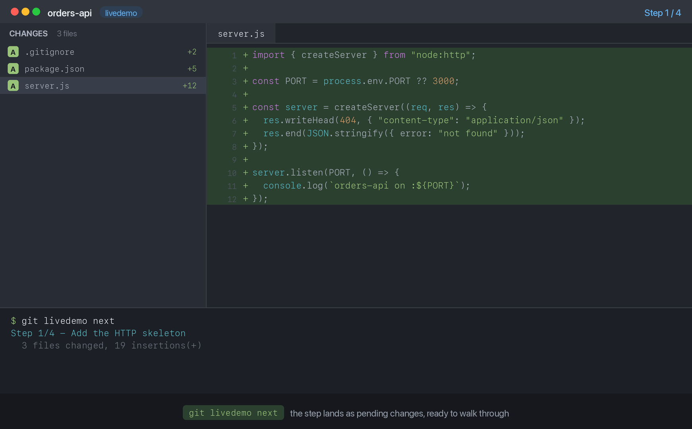Click line number 5 in the gutter
Viewport: 692px width, 429px height.
tap(234, 108)
